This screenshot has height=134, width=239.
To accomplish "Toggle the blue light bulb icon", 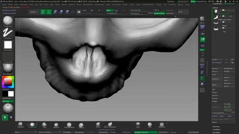I will pos(11,118).
